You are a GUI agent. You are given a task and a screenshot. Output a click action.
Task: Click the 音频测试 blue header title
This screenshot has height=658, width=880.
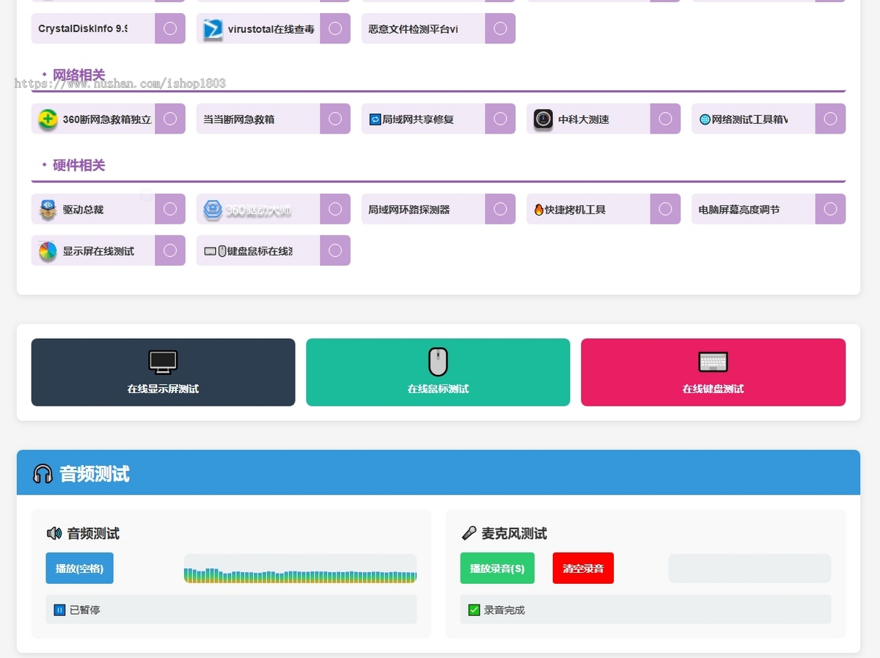point(95,474)
